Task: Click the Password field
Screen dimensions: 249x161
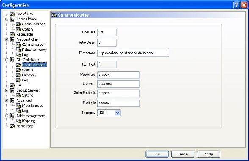Action: (119, 75)
